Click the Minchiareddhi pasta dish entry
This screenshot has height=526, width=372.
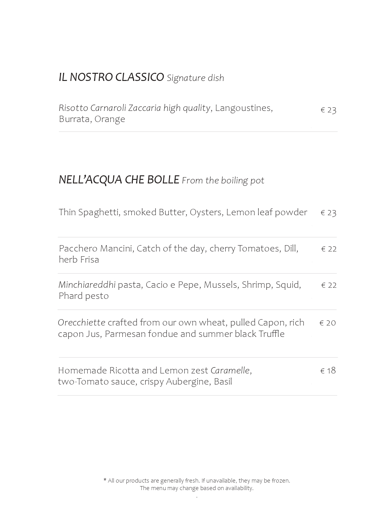pyautogui.click(x=180, y=290)
